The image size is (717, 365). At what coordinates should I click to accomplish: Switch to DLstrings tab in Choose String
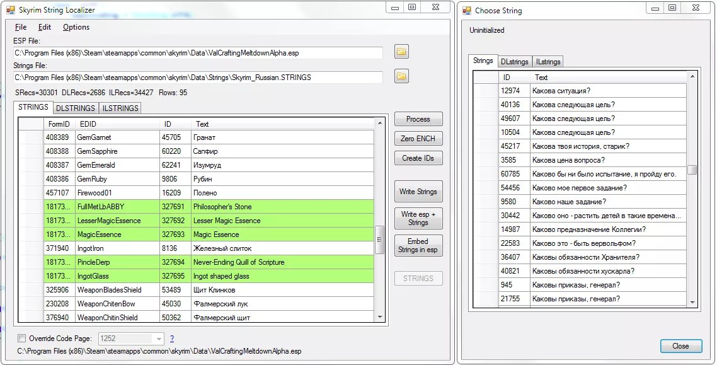pyautogui.click(x=514, y=62)
